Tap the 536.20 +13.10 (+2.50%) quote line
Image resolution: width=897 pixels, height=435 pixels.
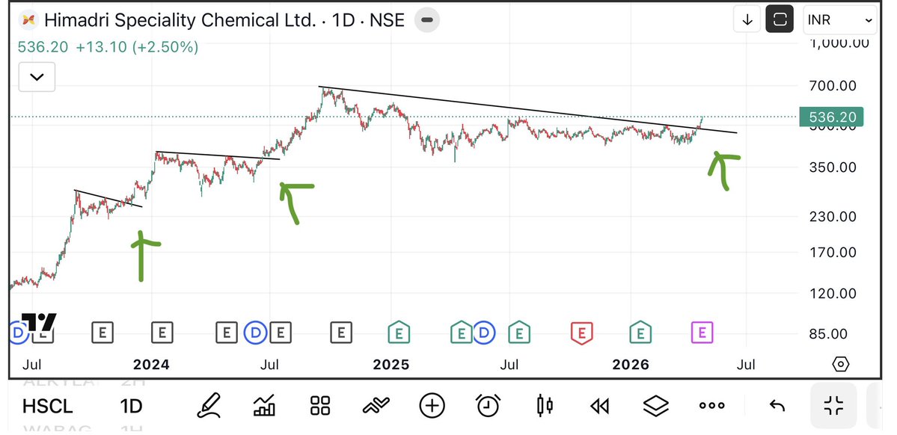[108, 47]
